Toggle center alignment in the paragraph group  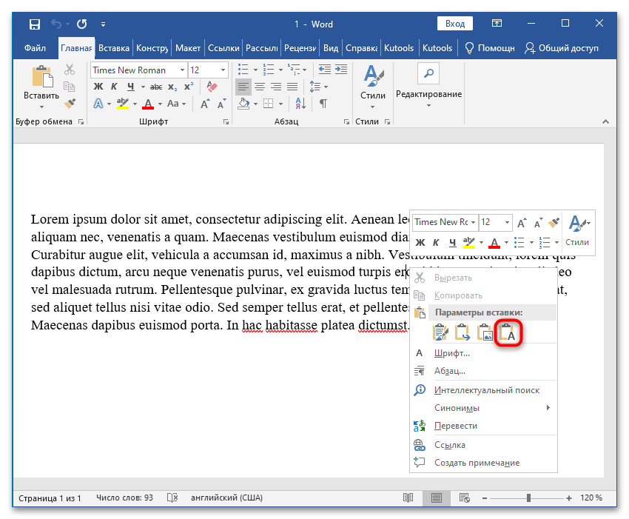(260, 87)
